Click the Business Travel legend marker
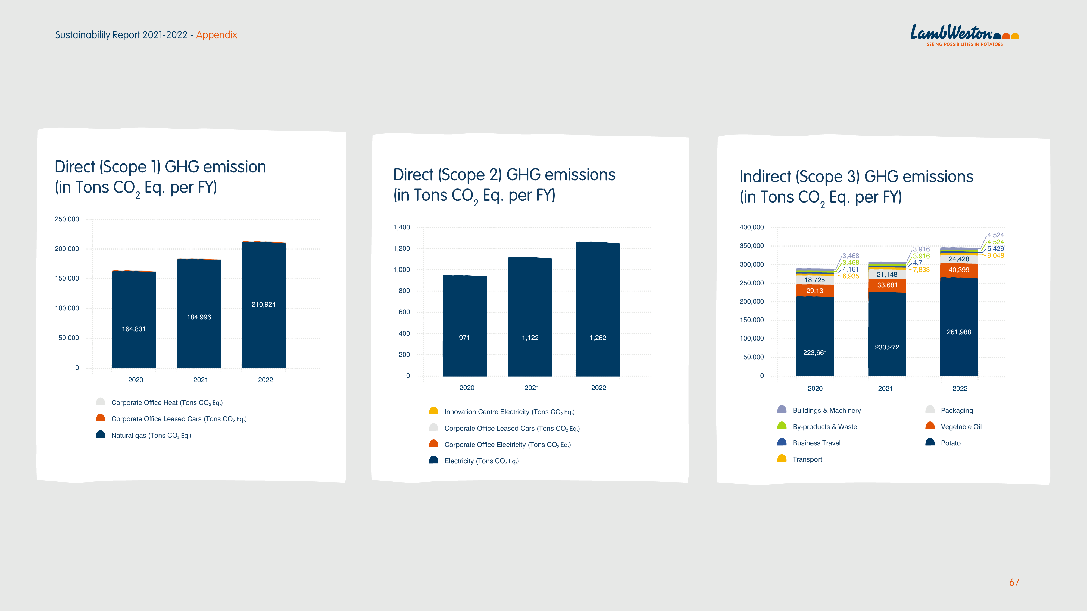1087x611 pixels. pos(782,442)
